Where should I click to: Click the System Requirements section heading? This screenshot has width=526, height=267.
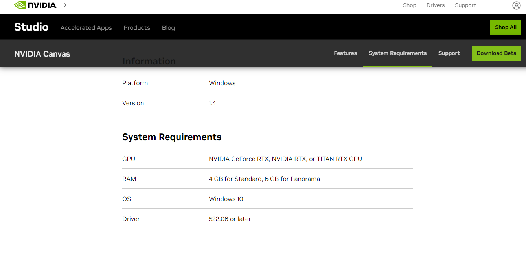[x=172, y=137]
